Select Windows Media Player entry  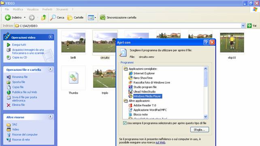(x=147, y=96)
